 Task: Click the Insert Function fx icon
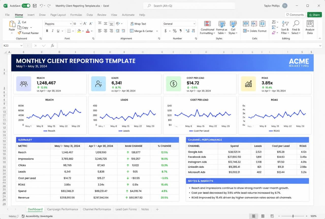[52, 46]
